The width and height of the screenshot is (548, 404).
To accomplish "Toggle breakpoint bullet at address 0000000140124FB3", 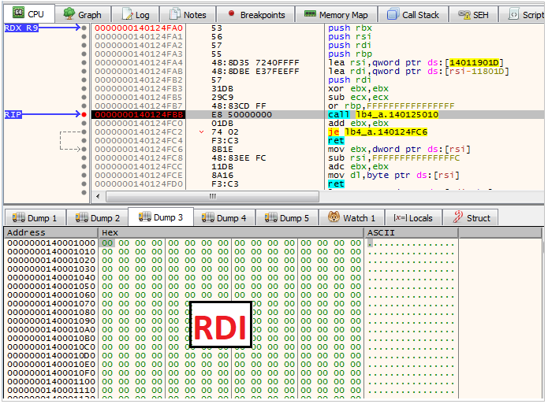I will pyautogui.click(x=84, y=89).
